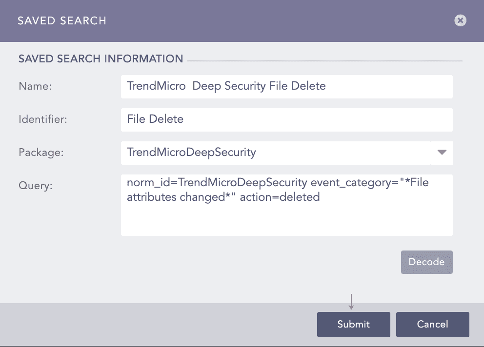
Task: Click into the Query text area
Action: tap(286, 205)
